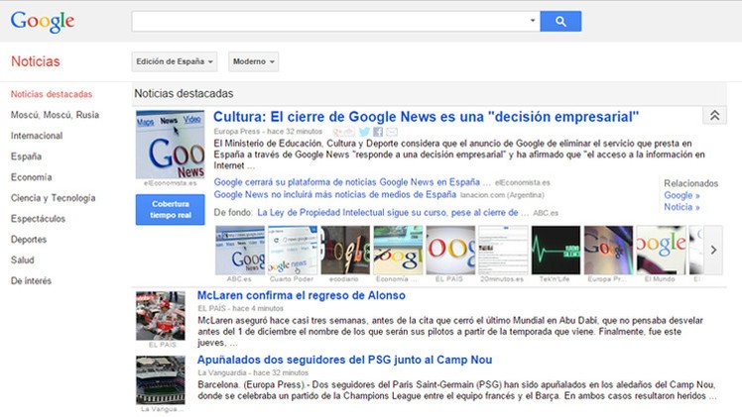The image size is (742, 417).
Task: Go to Ciencia y Tecnología section
Action: [x=53, y=198]
